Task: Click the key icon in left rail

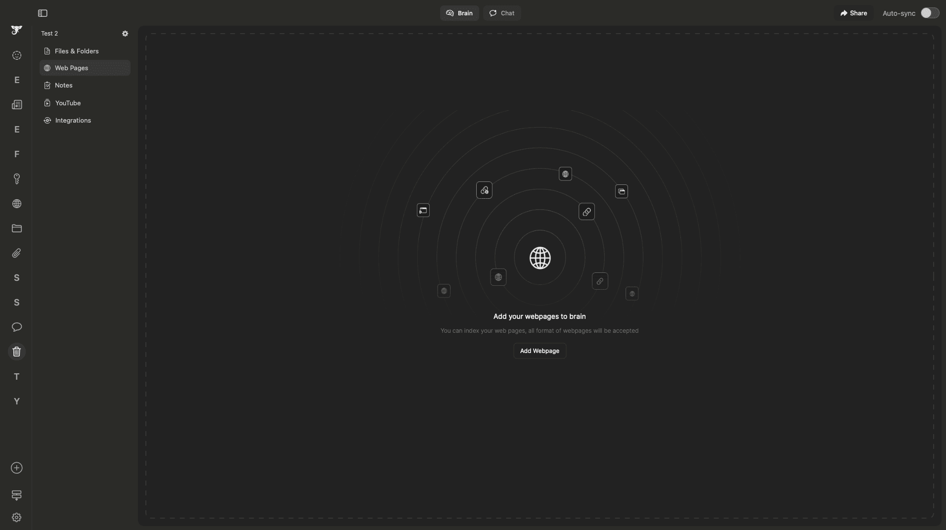Action: 17,179
